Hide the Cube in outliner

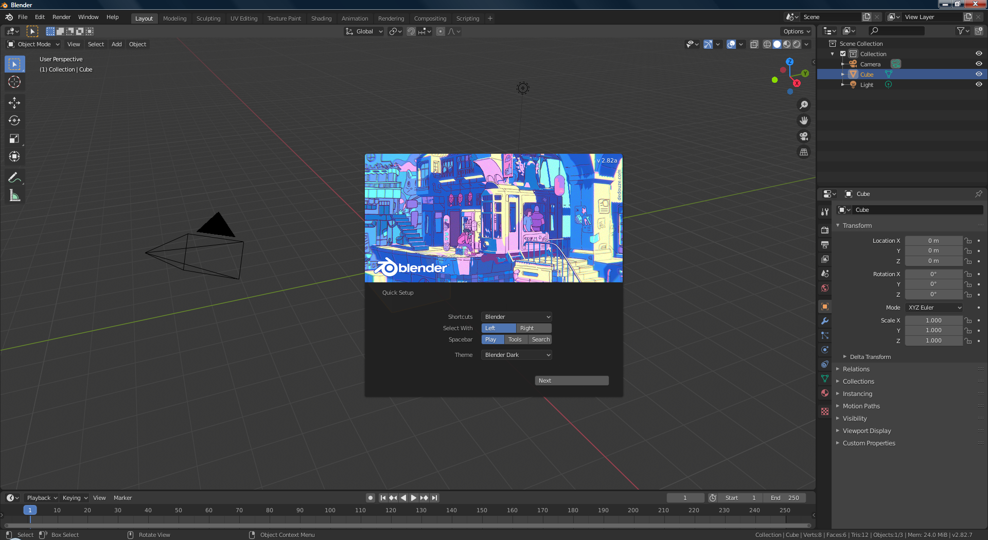click(979, 74)
